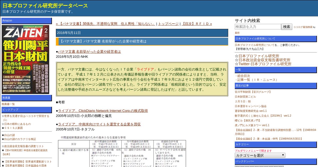The image size is (318, 167).
Task: Click the ピックアップ section header
Action: point(27,110)
